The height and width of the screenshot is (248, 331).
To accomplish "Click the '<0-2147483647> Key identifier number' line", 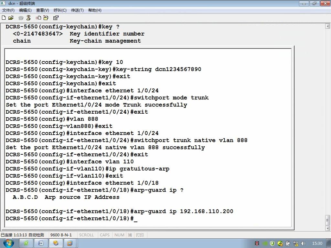I will [79, 34].
